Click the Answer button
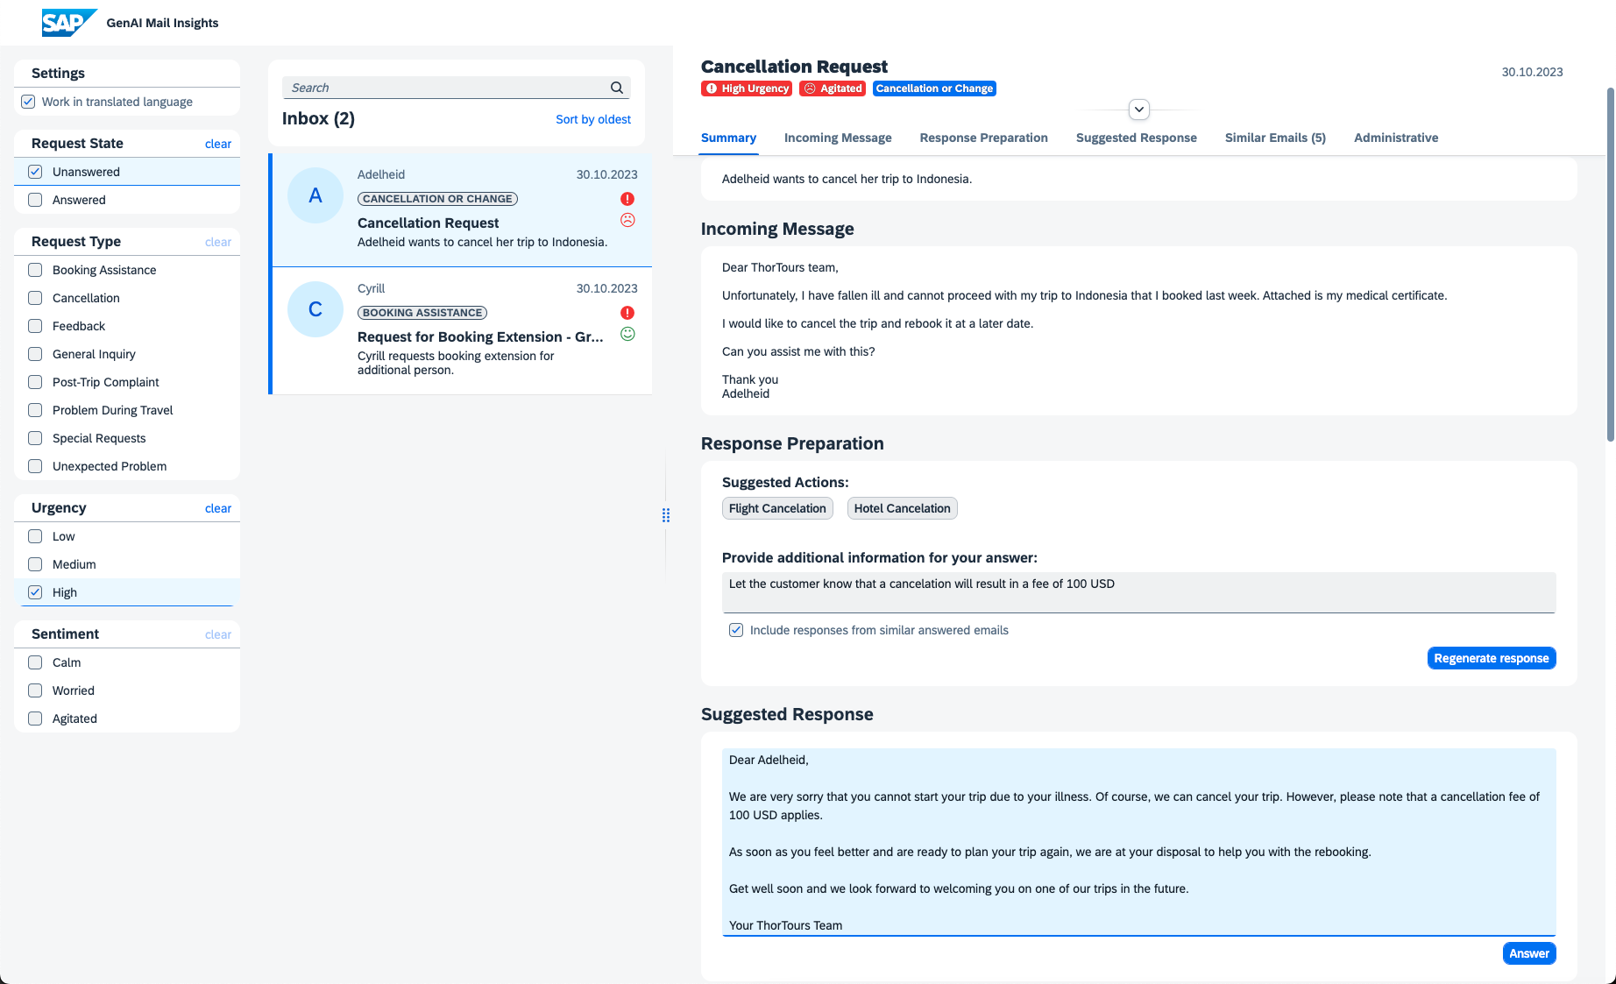 pos(1529,953)
